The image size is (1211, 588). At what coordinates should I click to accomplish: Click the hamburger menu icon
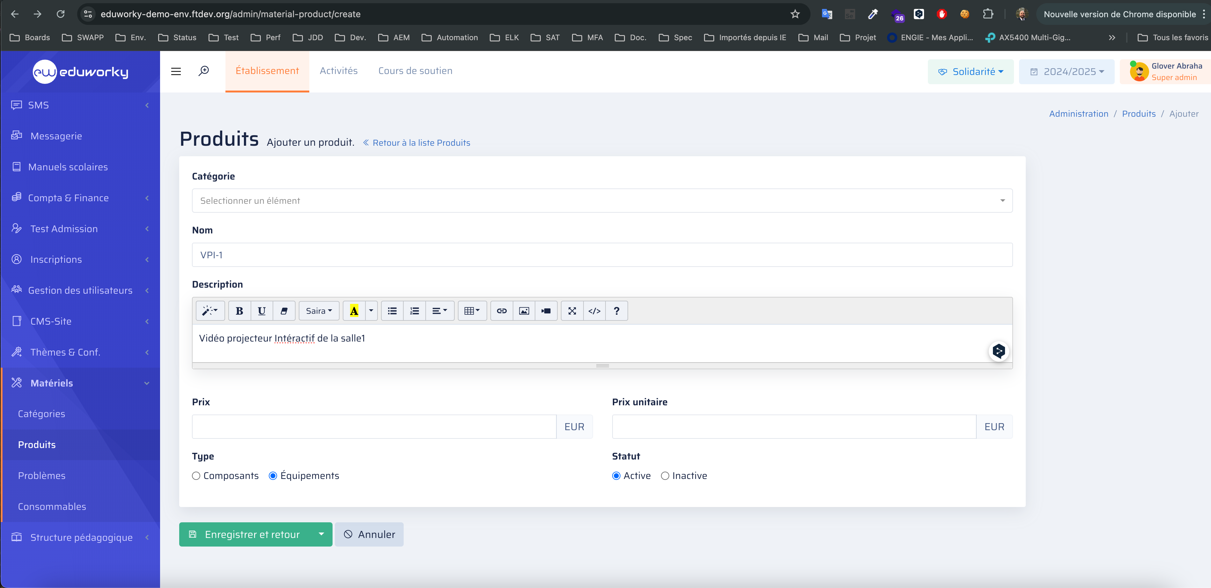click(176, 71)
